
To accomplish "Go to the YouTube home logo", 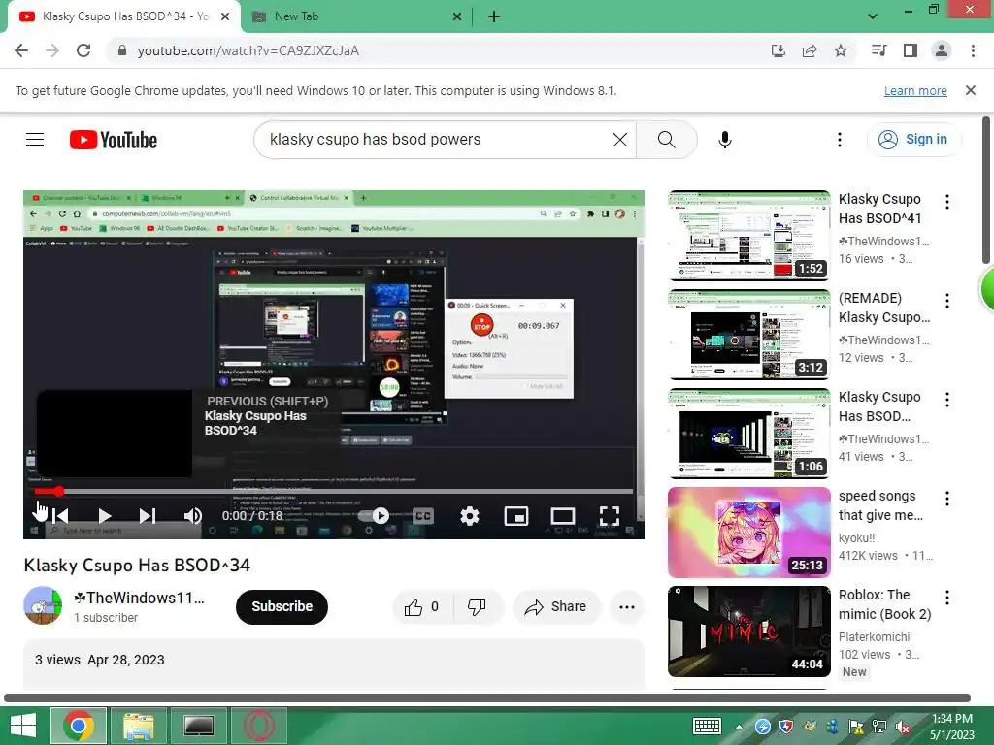I will (114, 140).
